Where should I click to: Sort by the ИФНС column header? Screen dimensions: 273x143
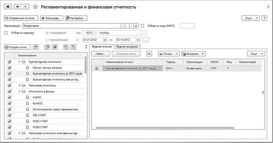tap(215, 62)
